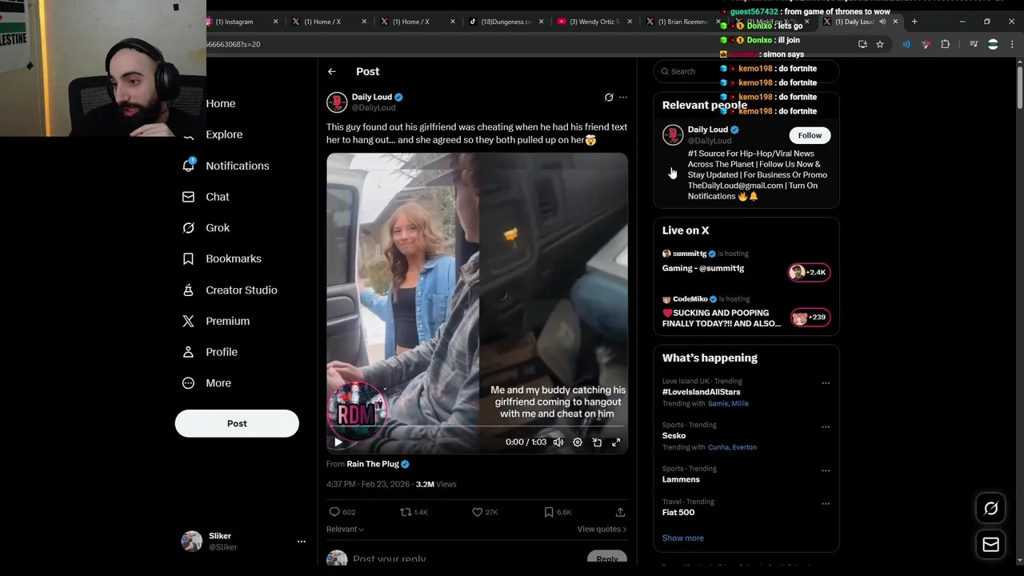
Task: Open three-dot menu on Daily Loud post
Action: coord(623,98)
